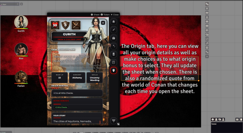
Task: Click the chat message input box
Action: (x=226, y=127)
